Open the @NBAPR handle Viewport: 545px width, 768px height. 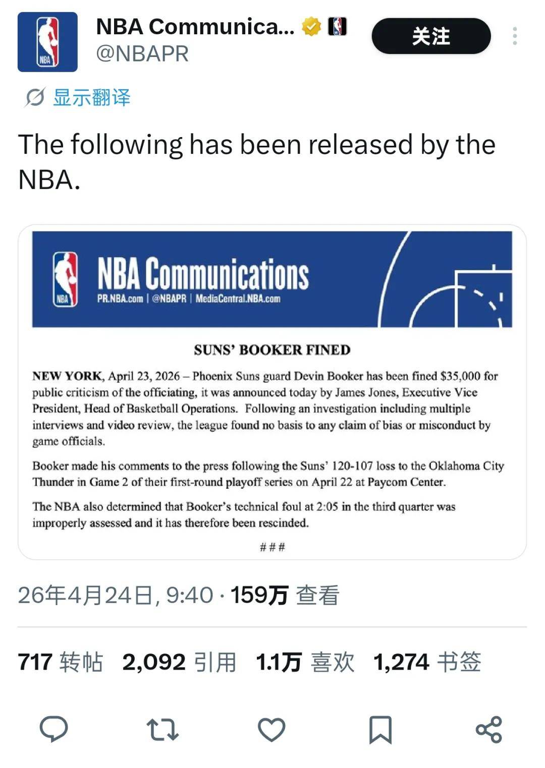[142, 54]
